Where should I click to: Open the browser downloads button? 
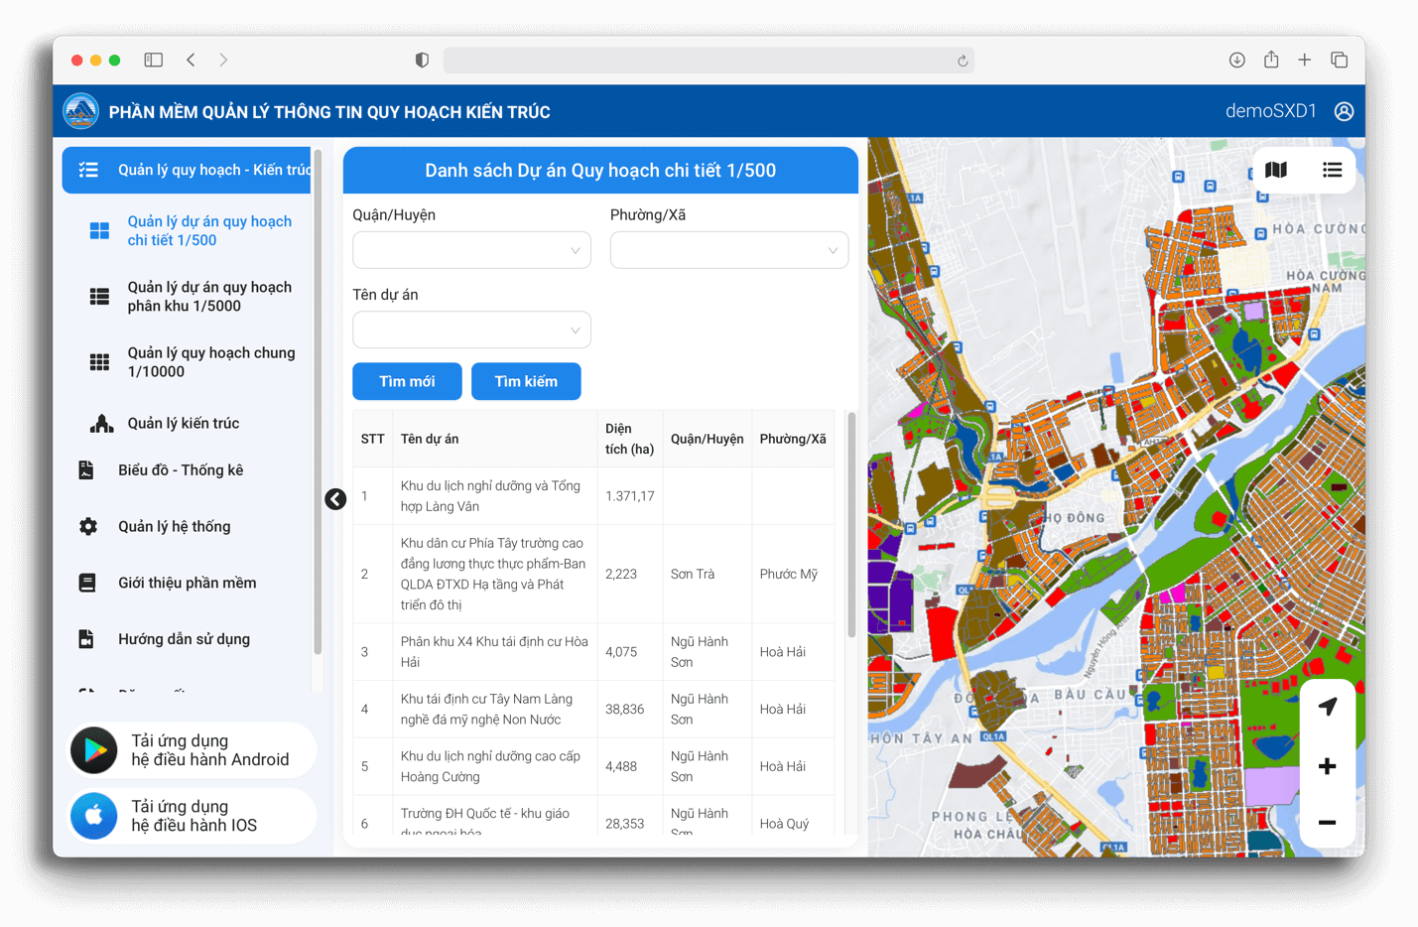[1236, 61]
